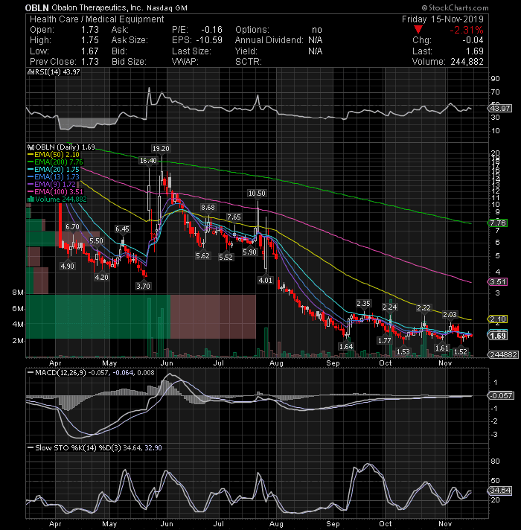Image resolution: width=521 pixels, height=530 pixels.
Task: Click the 1.77 low price label
Action: (x=384, y=341)
